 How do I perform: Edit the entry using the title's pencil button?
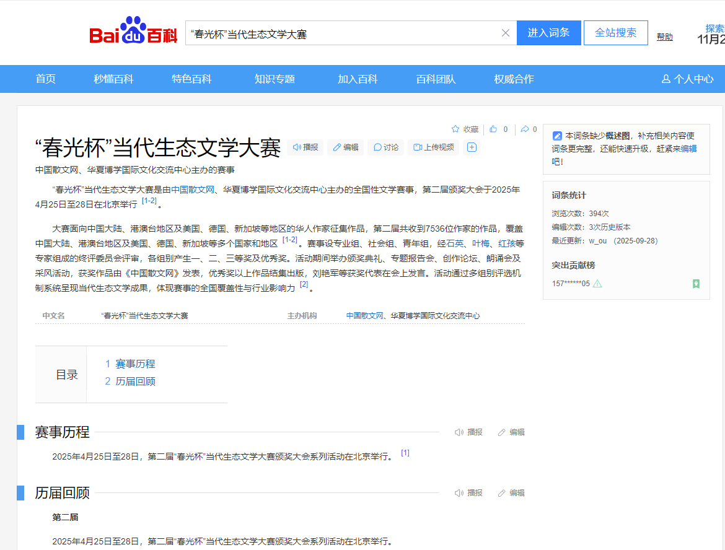346,147
